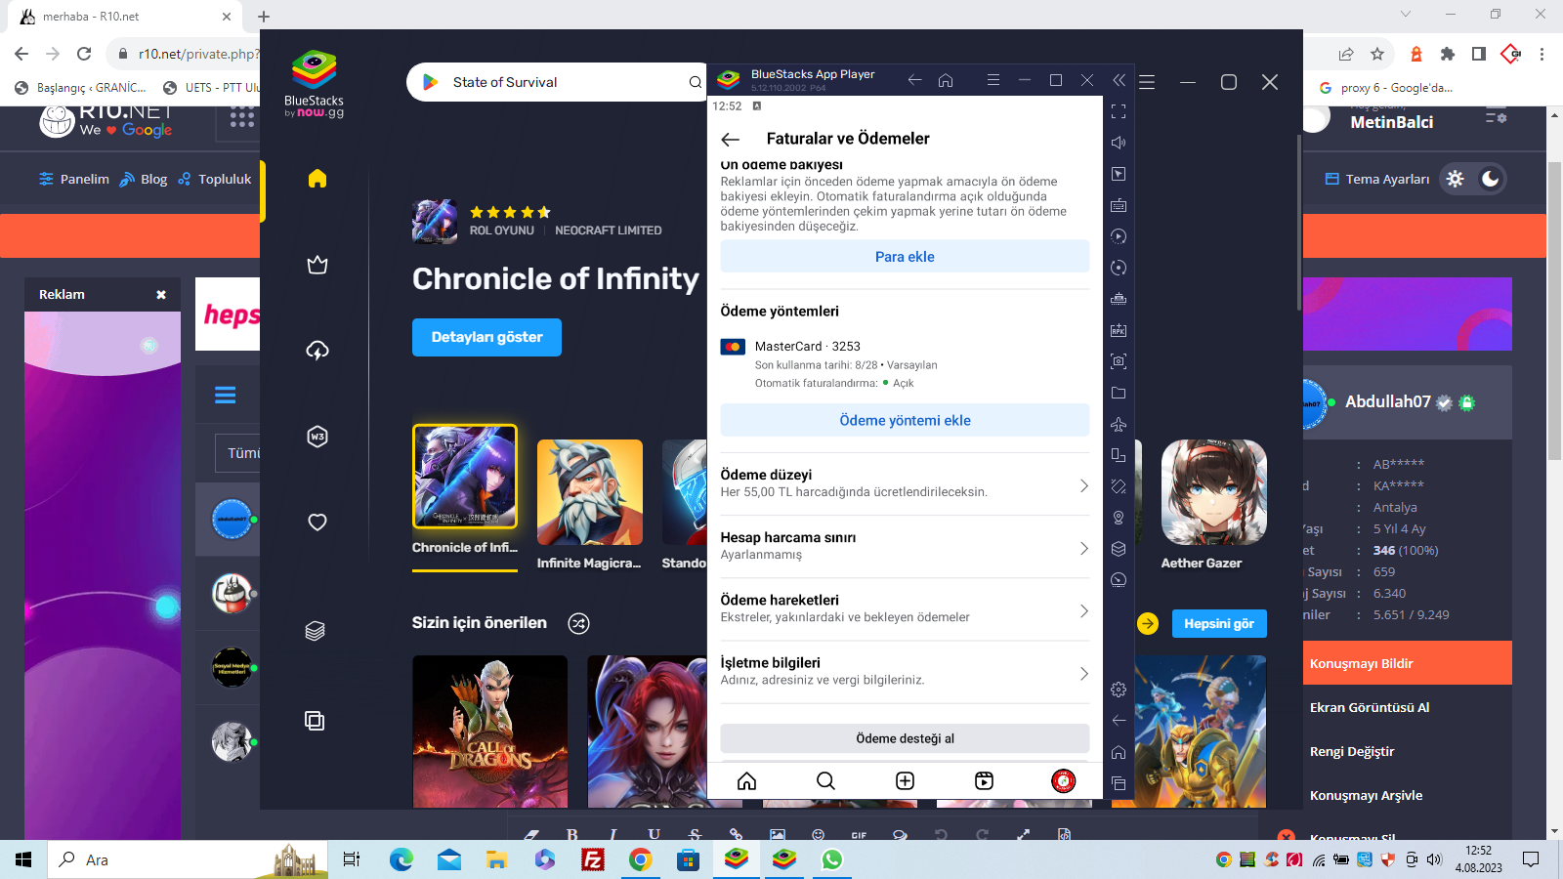This screenshot has height=879, width=1563.
Task: Click the stacked layers icon in Player sidebar
Action: [1119, 549]
